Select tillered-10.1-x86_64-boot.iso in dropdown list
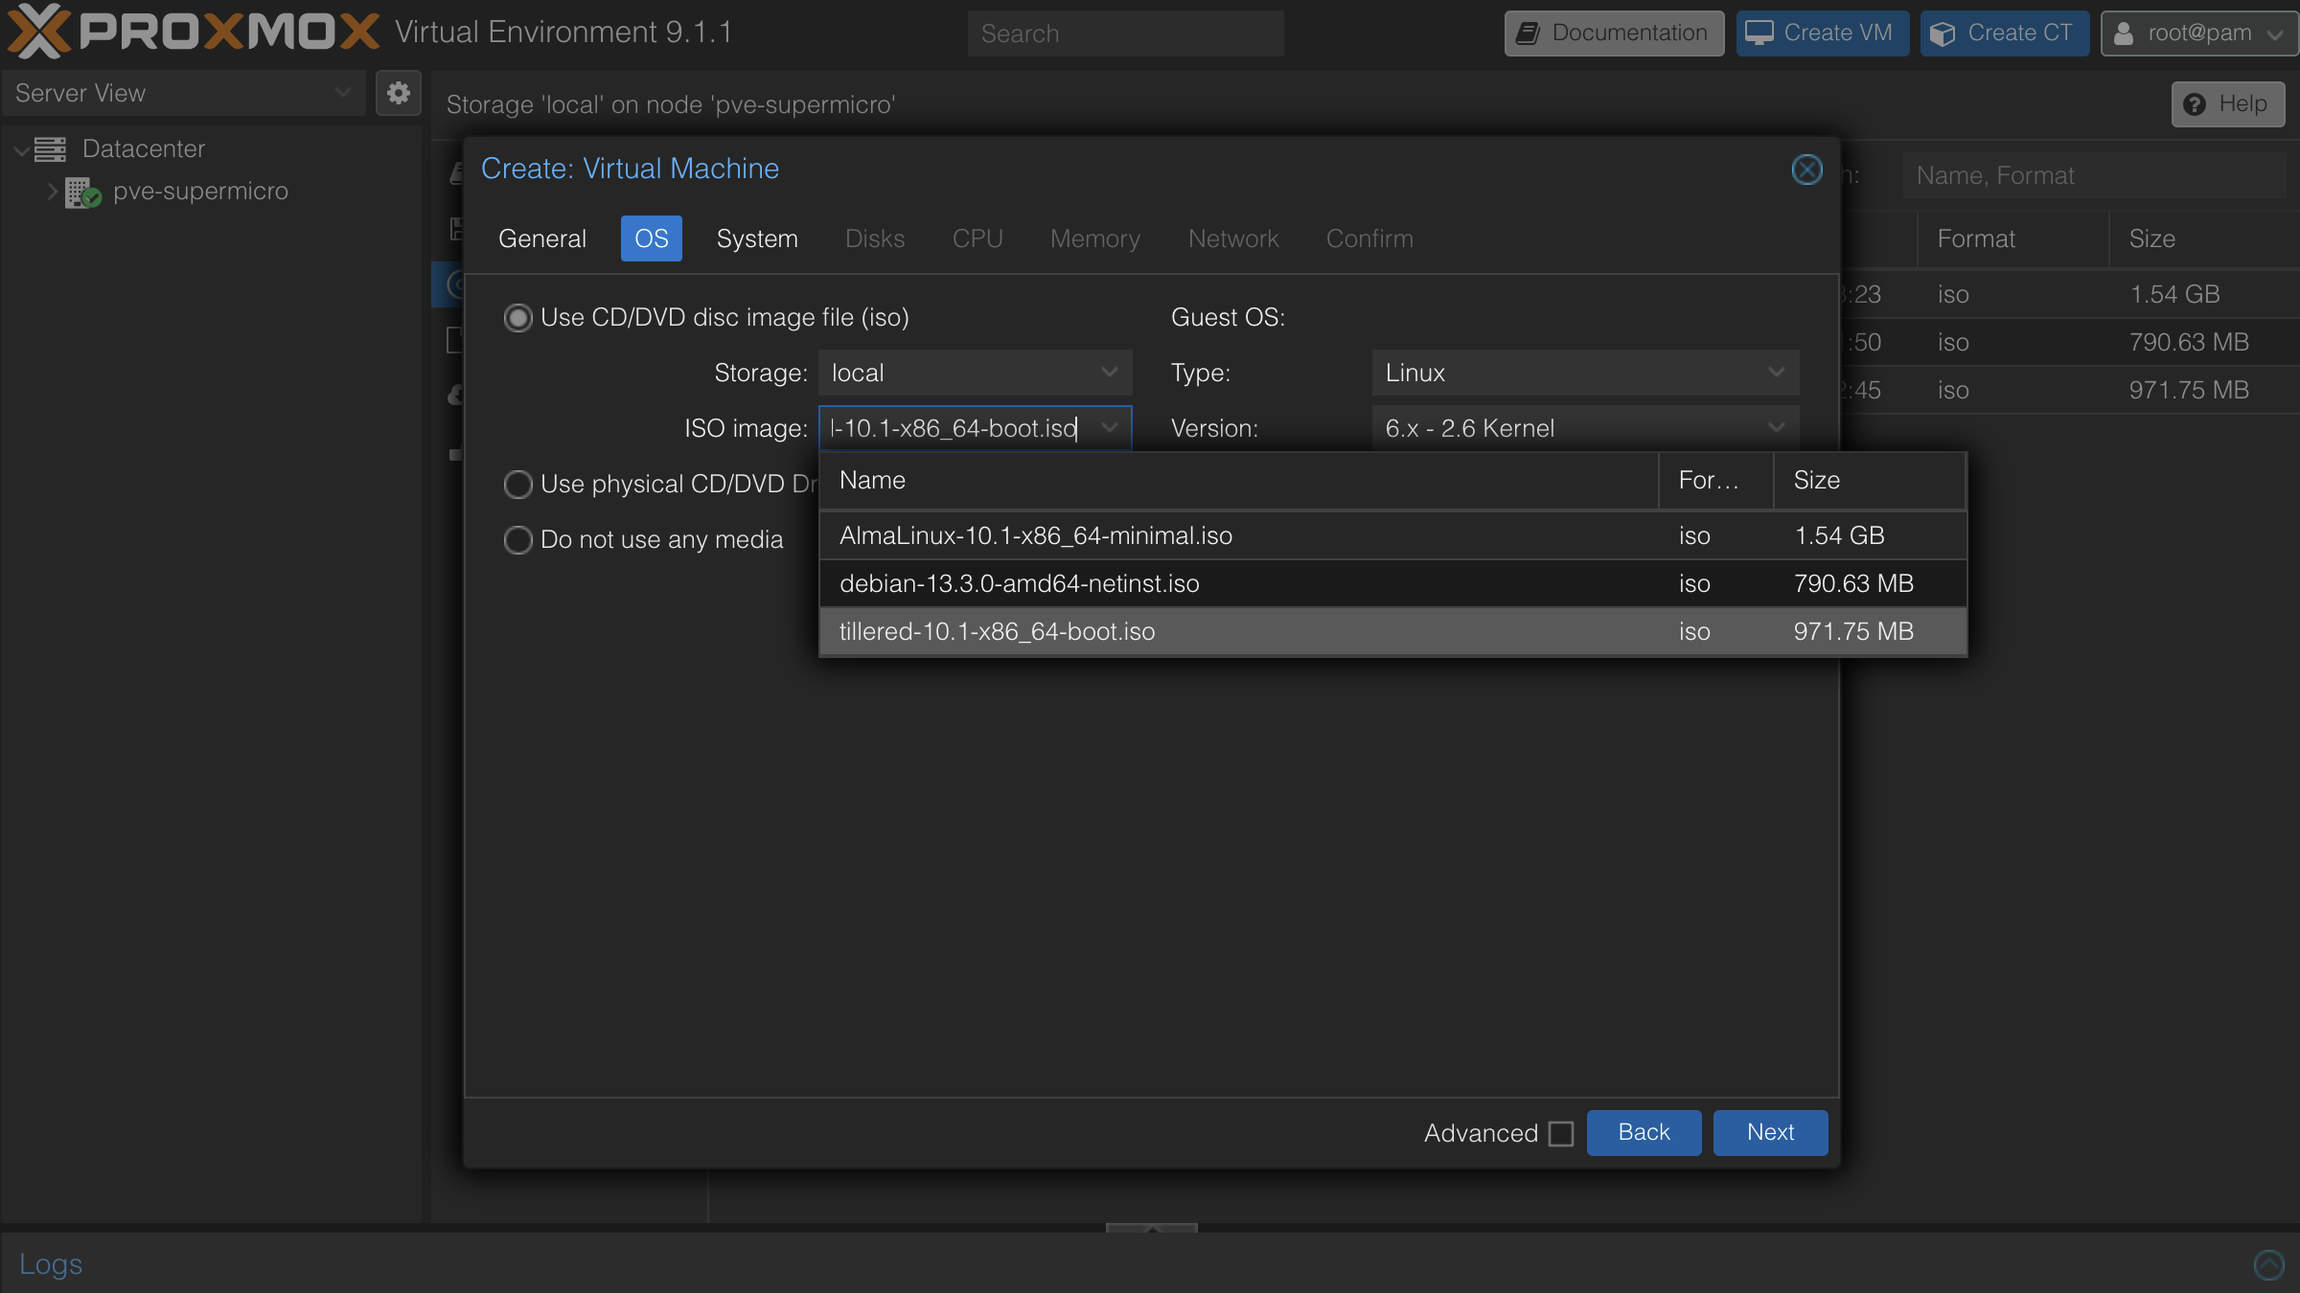Image resolution: width=2300 pixels, height=1293 pixels. (1392, 631)
